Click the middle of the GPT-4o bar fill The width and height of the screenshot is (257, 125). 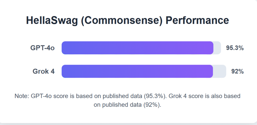138,48
